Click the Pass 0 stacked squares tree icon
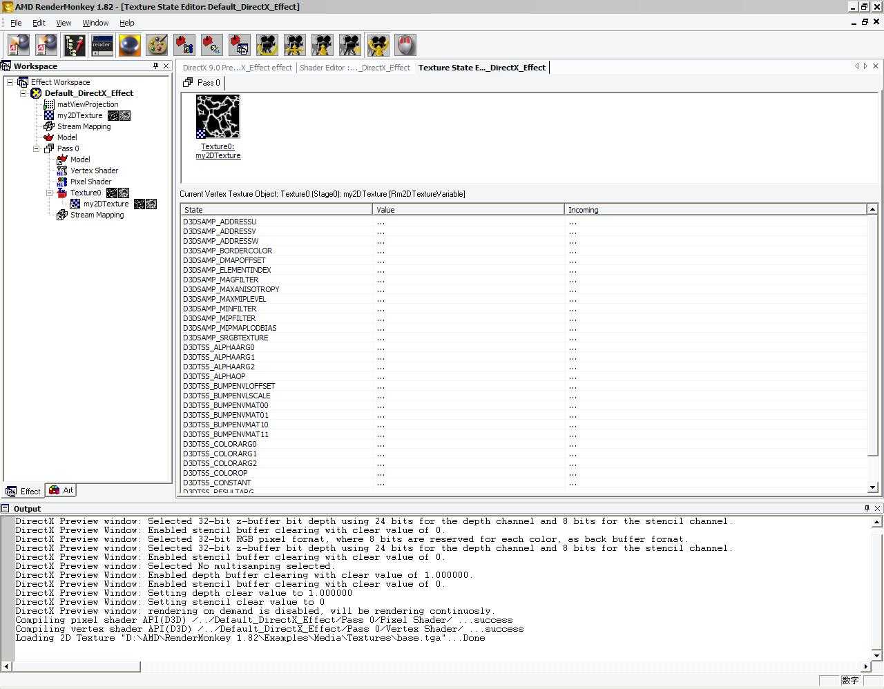 49,148
